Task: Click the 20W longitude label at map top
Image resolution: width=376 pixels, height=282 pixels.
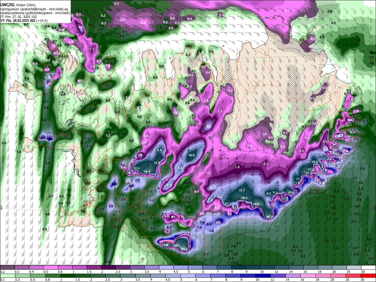Action: click(157, 1)
